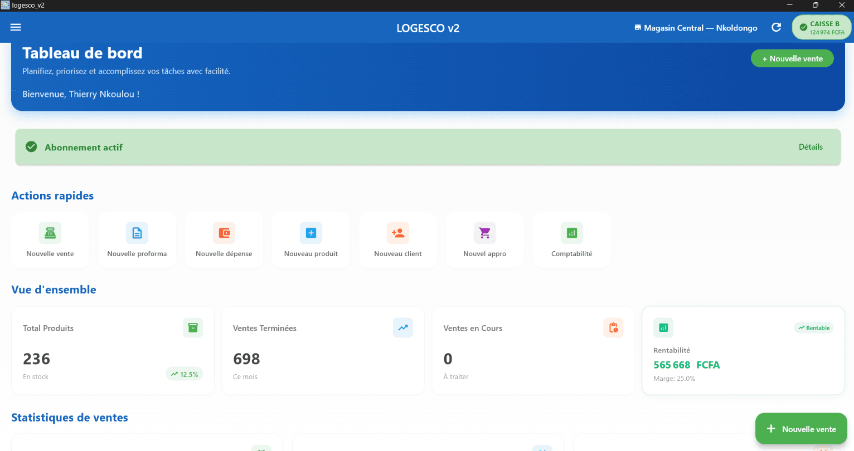This screenshot has height=451, width=854.
Task: Open Nouvel appro quick action
Action: (485, 240)
